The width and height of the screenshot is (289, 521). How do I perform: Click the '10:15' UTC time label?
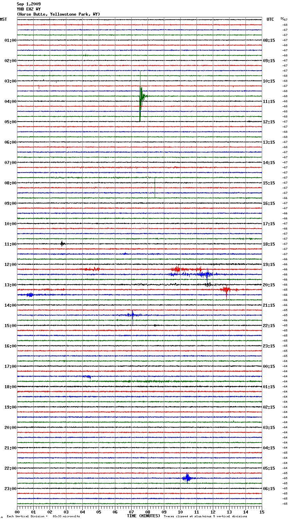tap(269, 81)
